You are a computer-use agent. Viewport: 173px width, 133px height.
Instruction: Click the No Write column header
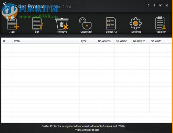(x=158, y=41)
